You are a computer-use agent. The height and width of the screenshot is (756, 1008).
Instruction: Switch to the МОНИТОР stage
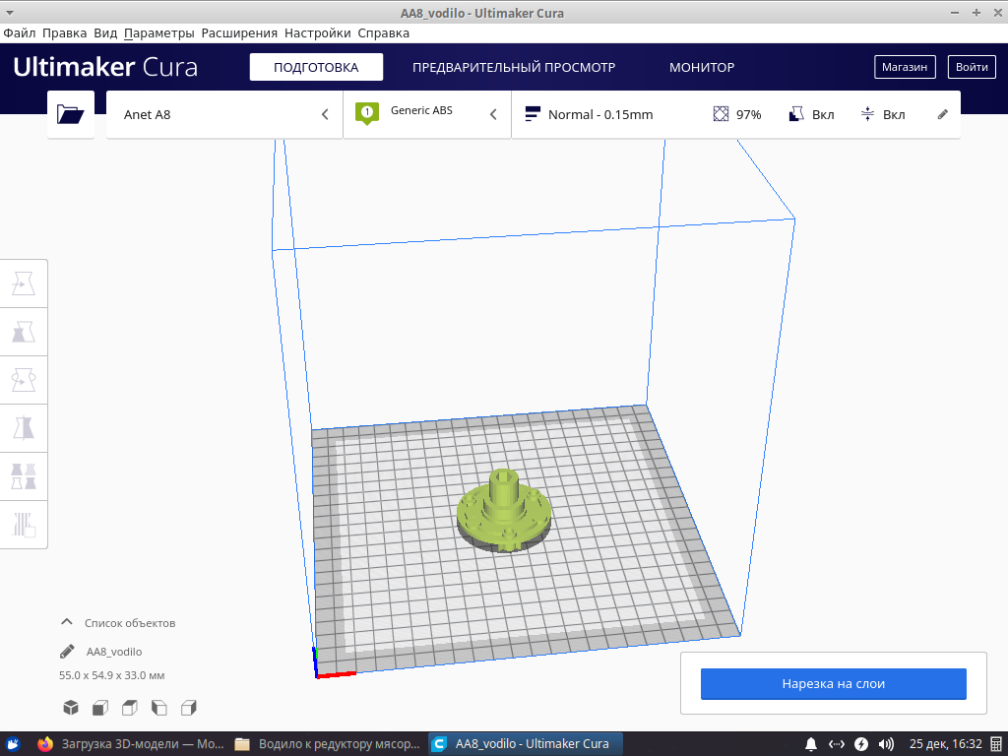click(701, 67)
